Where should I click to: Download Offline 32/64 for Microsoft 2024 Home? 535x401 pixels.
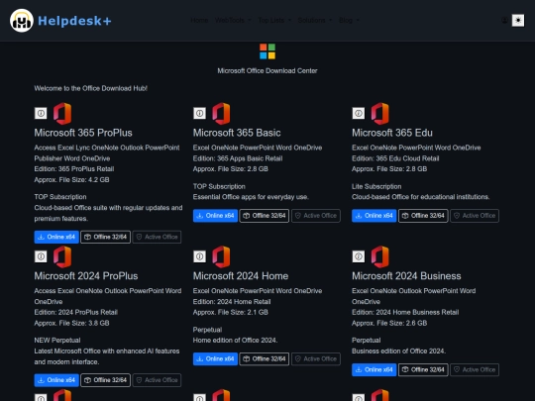tap(265, 359)
